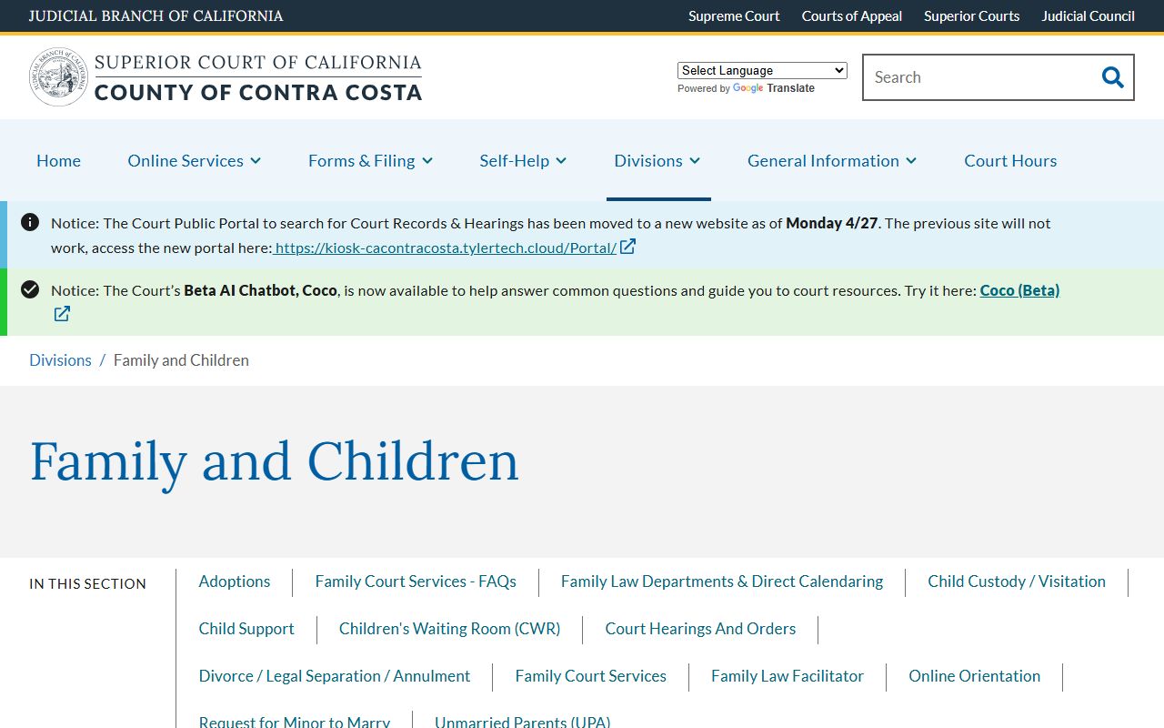
Task: Open Request for Minor to Marry
Action: (295, 722)
